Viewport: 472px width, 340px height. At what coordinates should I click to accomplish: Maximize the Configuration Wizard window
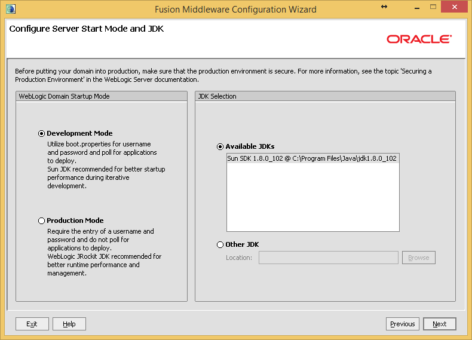[x=433, y=7]
